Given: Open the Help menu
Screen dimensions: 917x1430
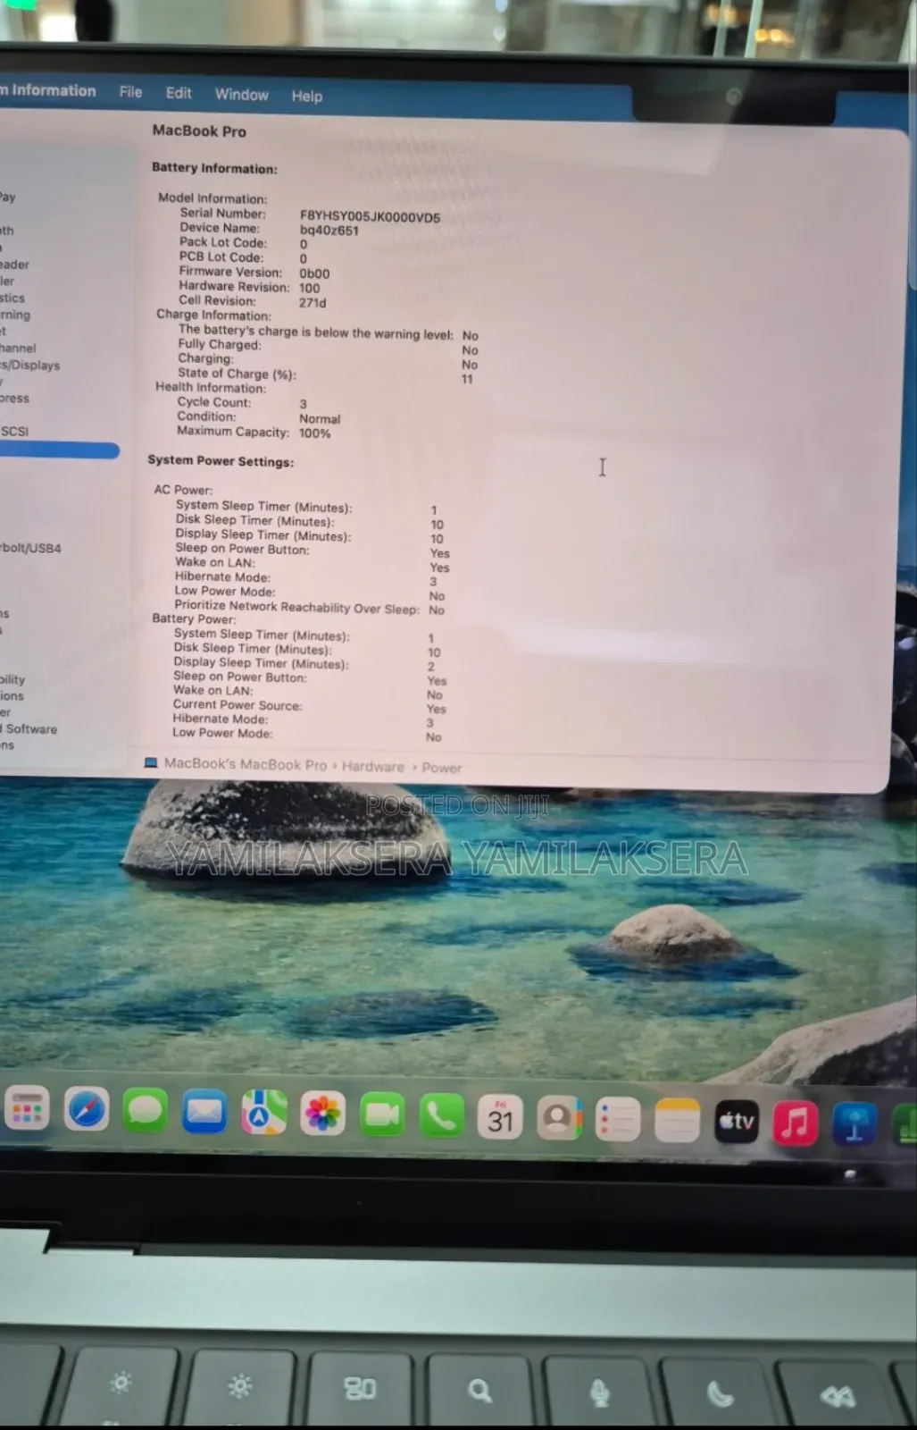Looking at the screenshot, I should (x=306, y=96).
